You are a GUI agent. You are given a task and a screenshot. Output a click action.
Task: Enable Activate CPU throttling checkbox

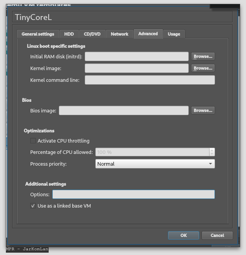click(x=33, y=141)
